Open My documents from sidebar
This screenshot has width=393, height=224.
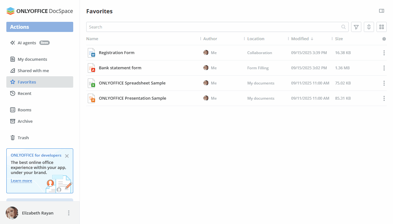tap(33, 59)
